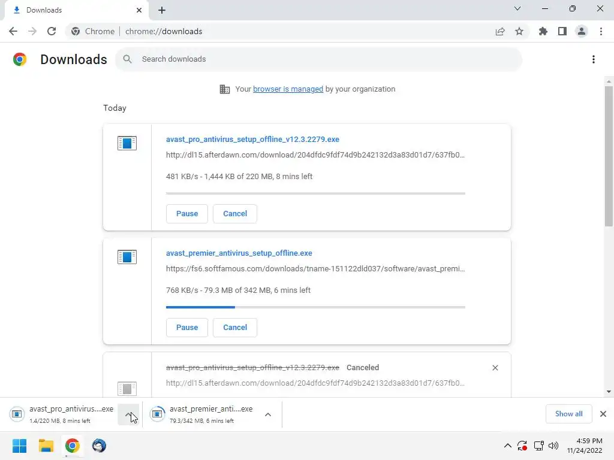Click the avast_pro file icon in first card
This screenshot has width=614, height=460.
127,143
